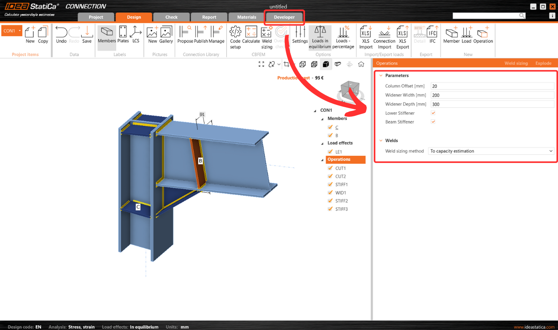
Task: Toggle the Beam Stiffener checkbox
Action: (433, 122)
